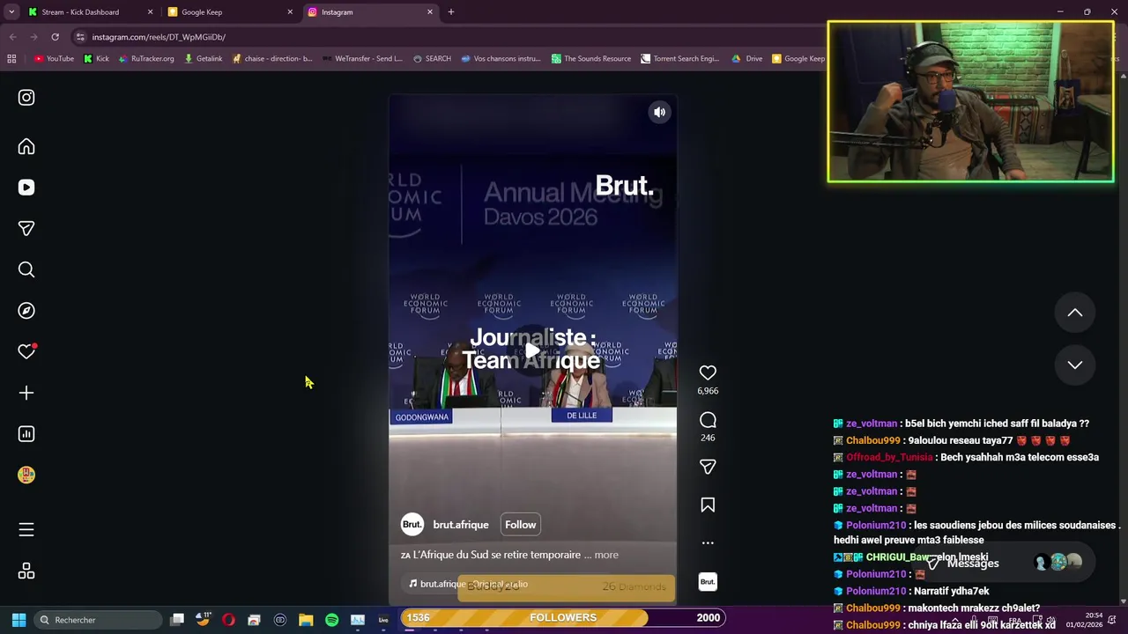Open the Dashboard bar chart icon
The image size is (1128, 634).
[26, 434]
